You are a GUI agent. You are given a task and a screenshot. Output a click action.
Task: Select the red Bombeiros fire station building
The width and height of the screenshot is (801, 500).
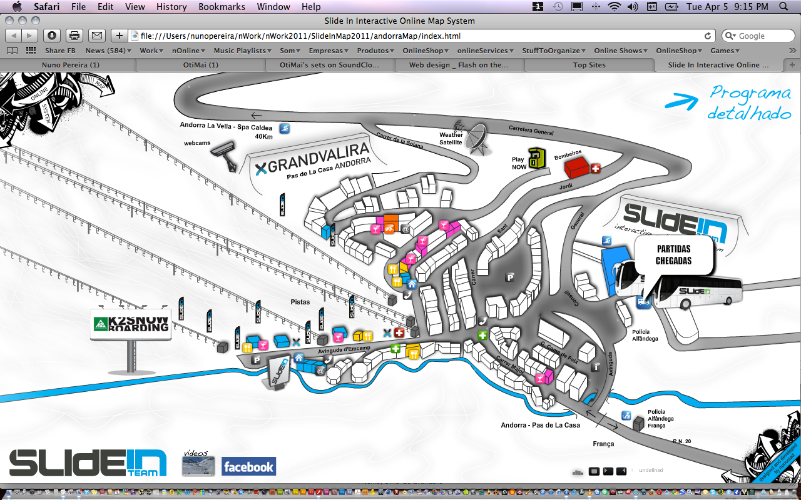578,167
